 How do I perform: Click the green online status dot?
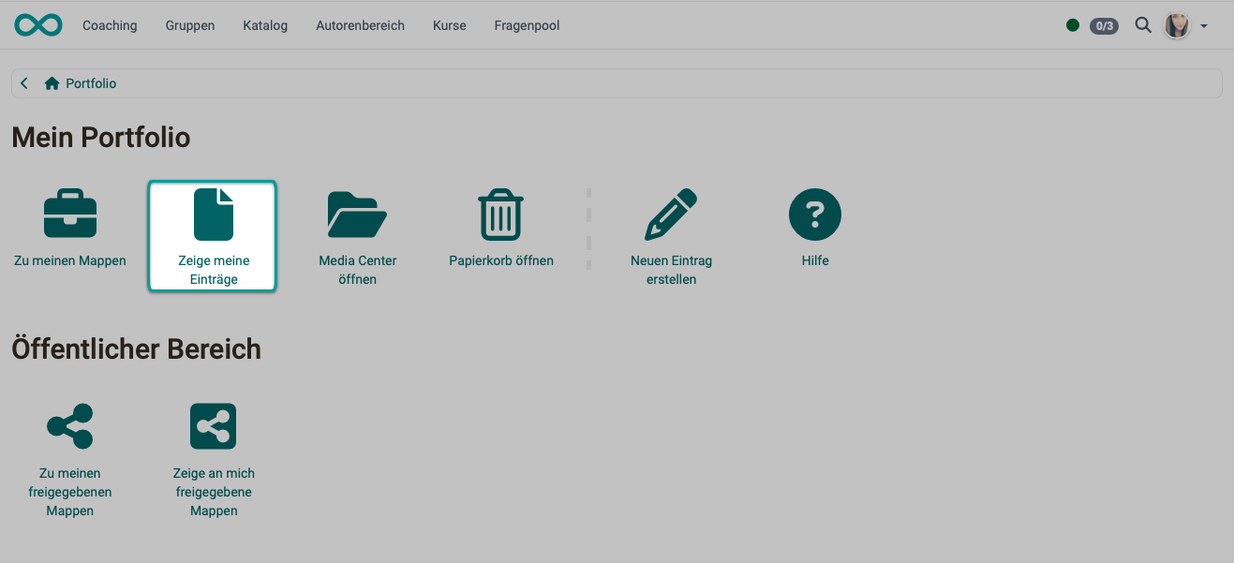1073,25
